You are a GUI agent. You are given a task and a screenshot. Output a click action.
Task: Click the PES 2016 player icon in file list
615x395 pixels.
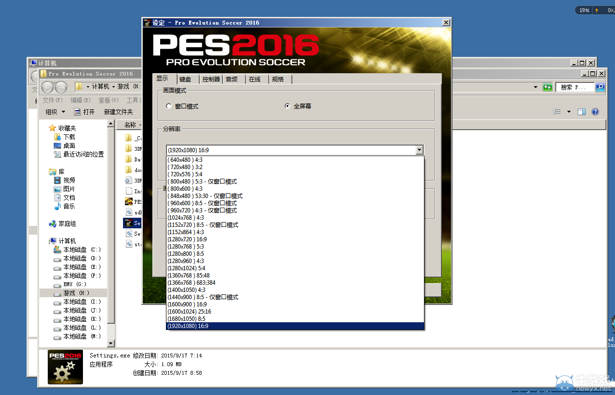(x=128, y=201)
